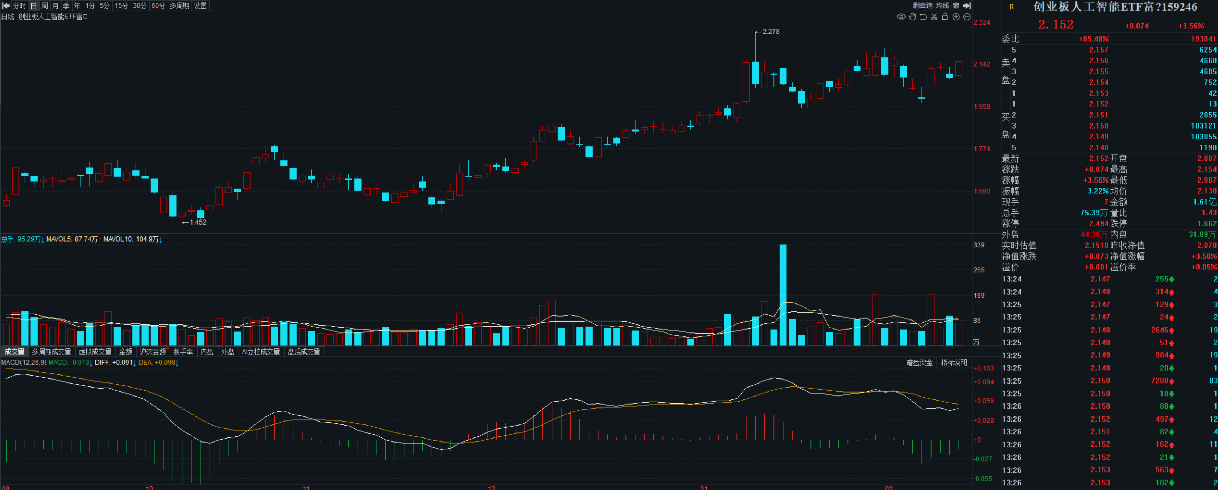
Task: Select the scissors cut tool icon
Action: 934,17
